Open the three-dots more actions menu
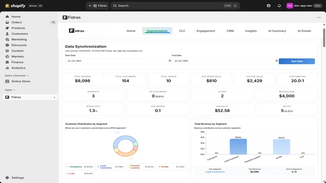Image resolution: width=326 pixels, height=183 pixels. [319, 17]
